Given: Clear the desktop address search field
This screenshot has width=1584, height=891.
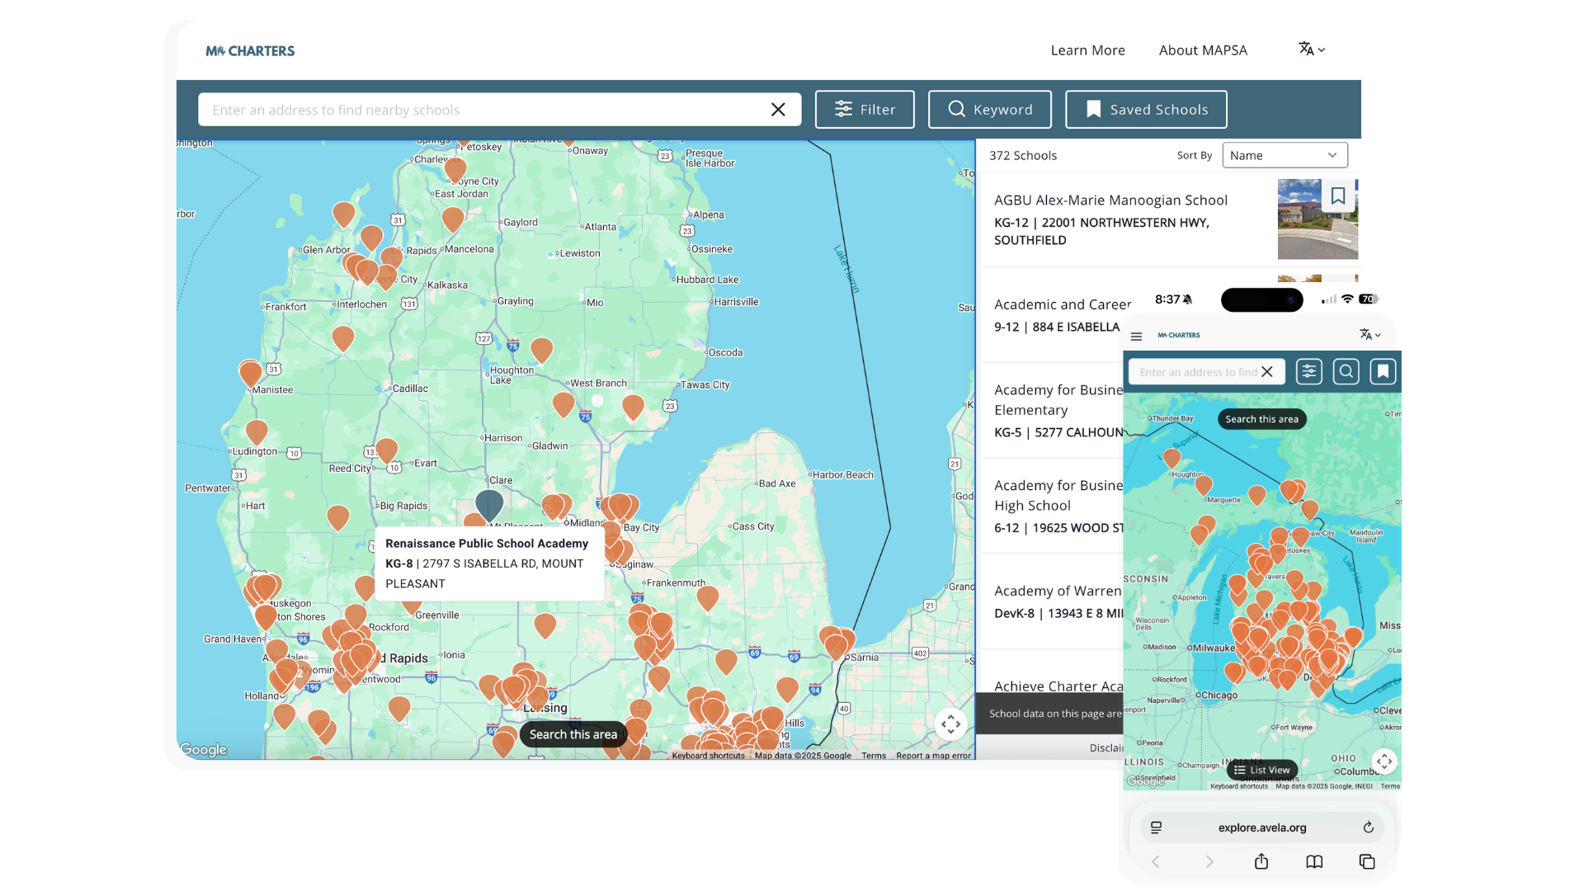Looking at the screenshot, I should pos(777,110).
